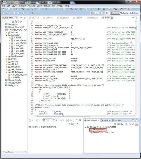The image size is (141, 159).
Task: Click the New C/C++ Project toolbar icon
Action: 76,9
